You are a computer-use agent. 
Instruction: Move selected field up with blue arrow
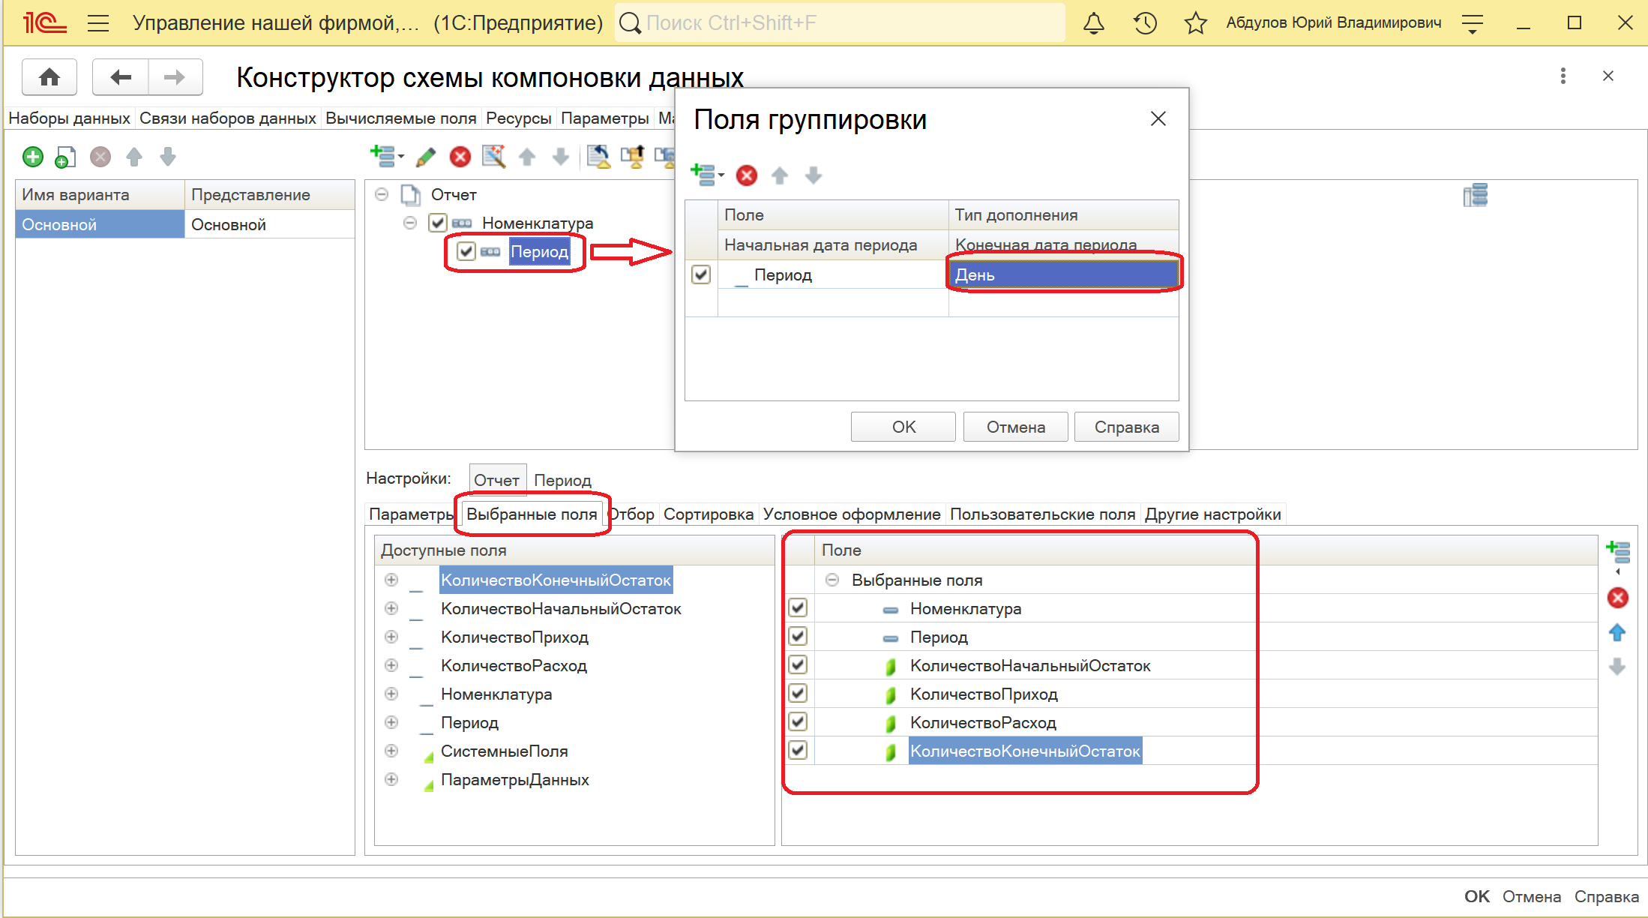(1617, 633)
